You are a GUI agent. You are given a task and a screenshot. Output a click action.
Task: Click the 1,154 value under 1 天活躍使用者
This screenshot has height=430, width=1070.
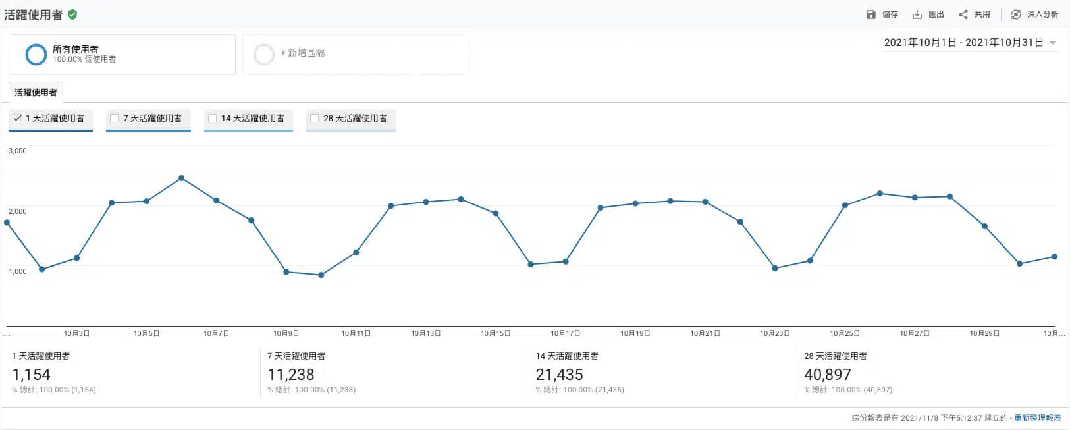coord(31,375)
